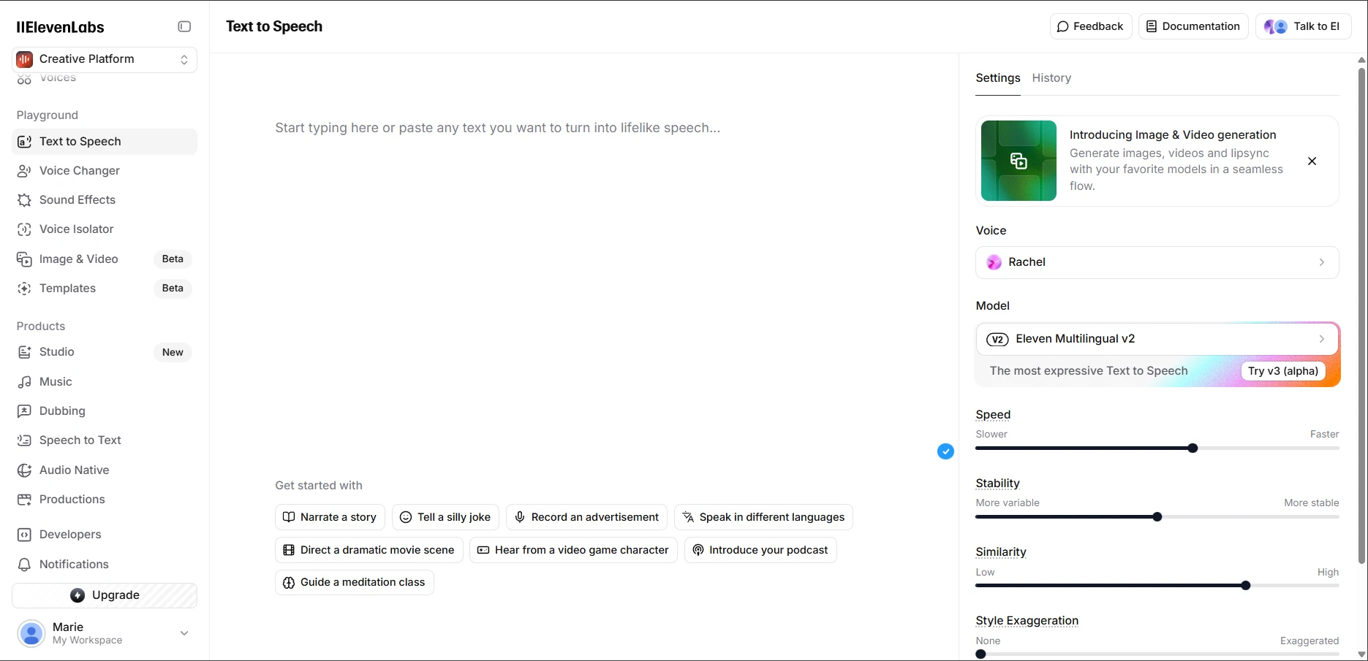Screen dimensions: 1368x661
Task: Open Sound Effects tool
Action: click(105, 200)
